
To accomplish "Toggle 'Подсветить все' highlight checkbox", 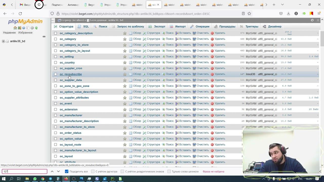I will click(67, 171).
